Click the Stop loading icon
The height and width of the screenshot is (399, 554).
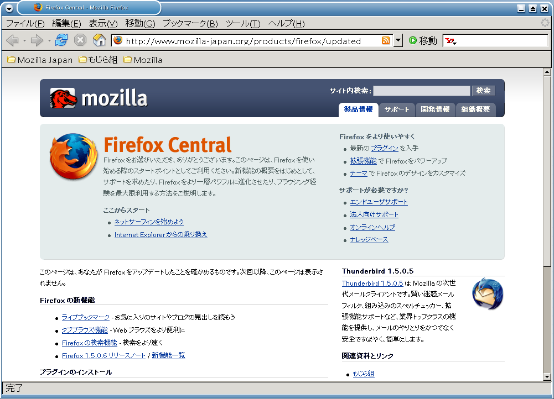tap(80, 40)
